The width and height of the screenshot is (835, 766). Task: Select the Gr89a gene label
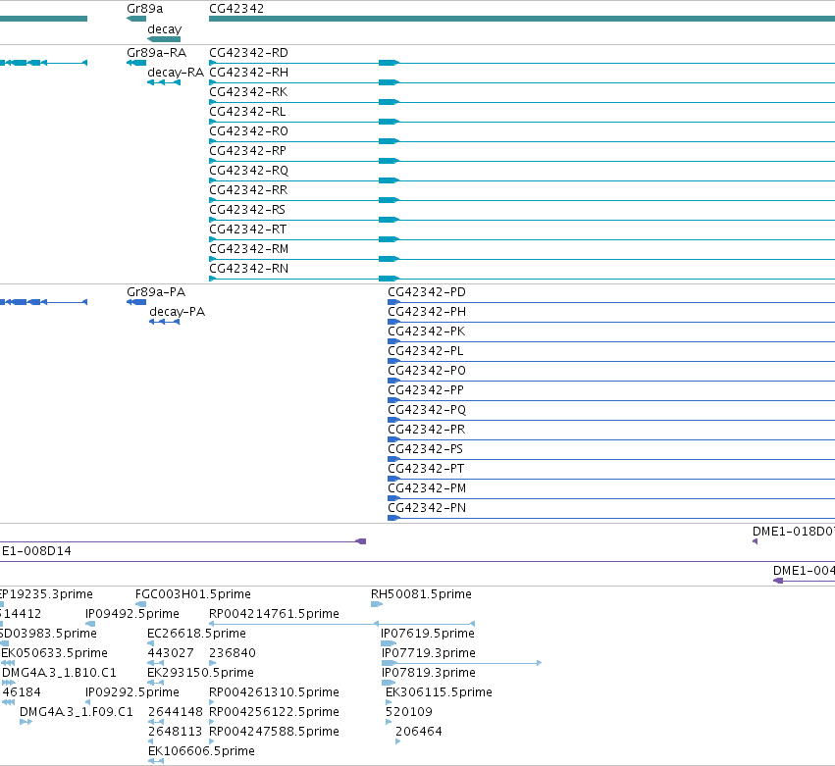pyautogui.click(x=145, y=9)
